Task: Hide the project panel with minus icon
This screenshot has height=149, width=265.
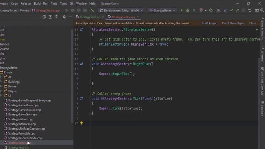Action: [70, 17]
